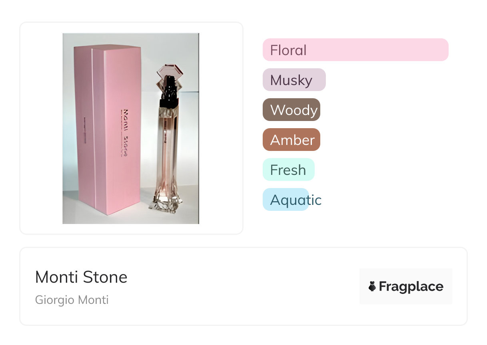Viewport: 487px width, 345px height.
Task: Select the Musky accord bar
Action: (294, 80)
